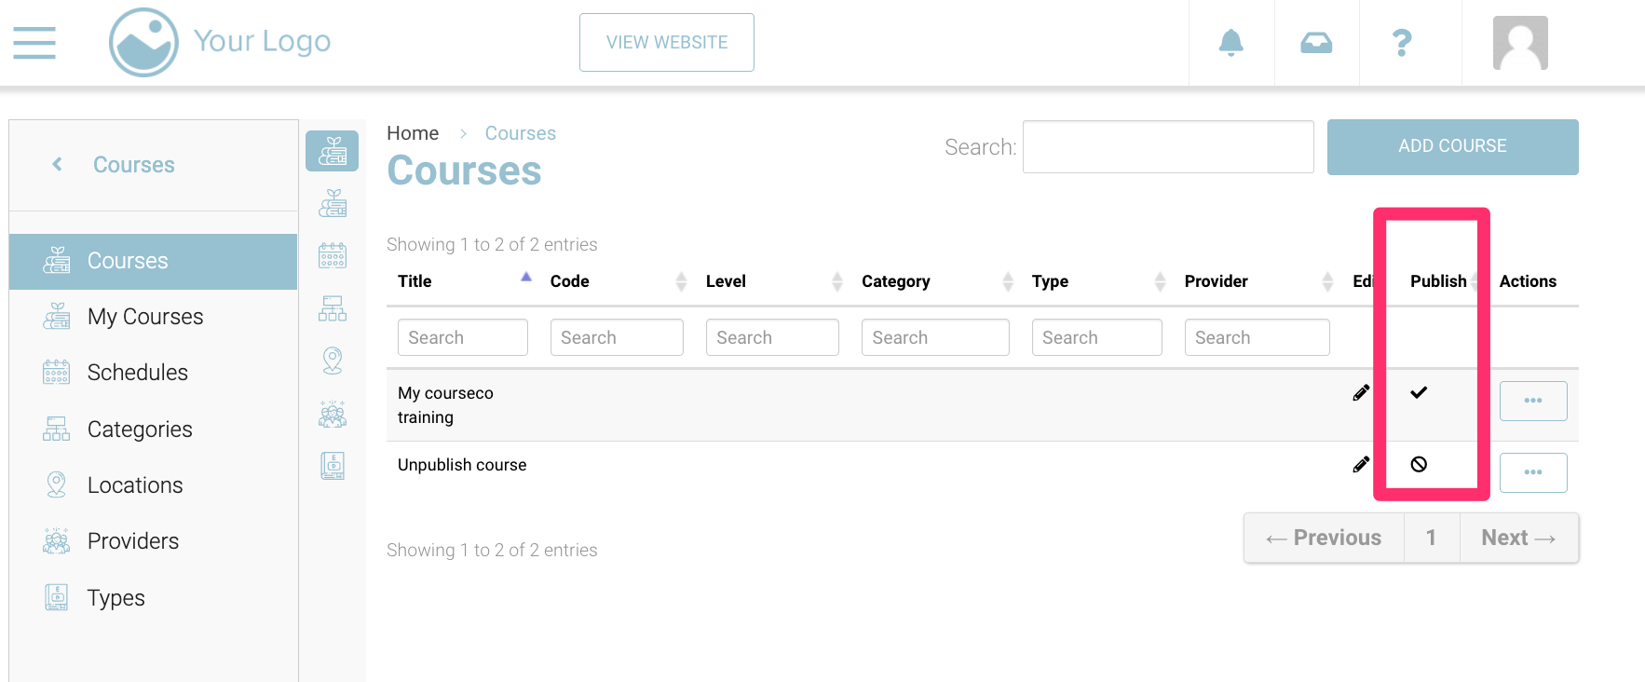Screen dimensions: 1645x682
Task: Edit the Unpublish course with pencil icon
Action: click(1361, 464)
